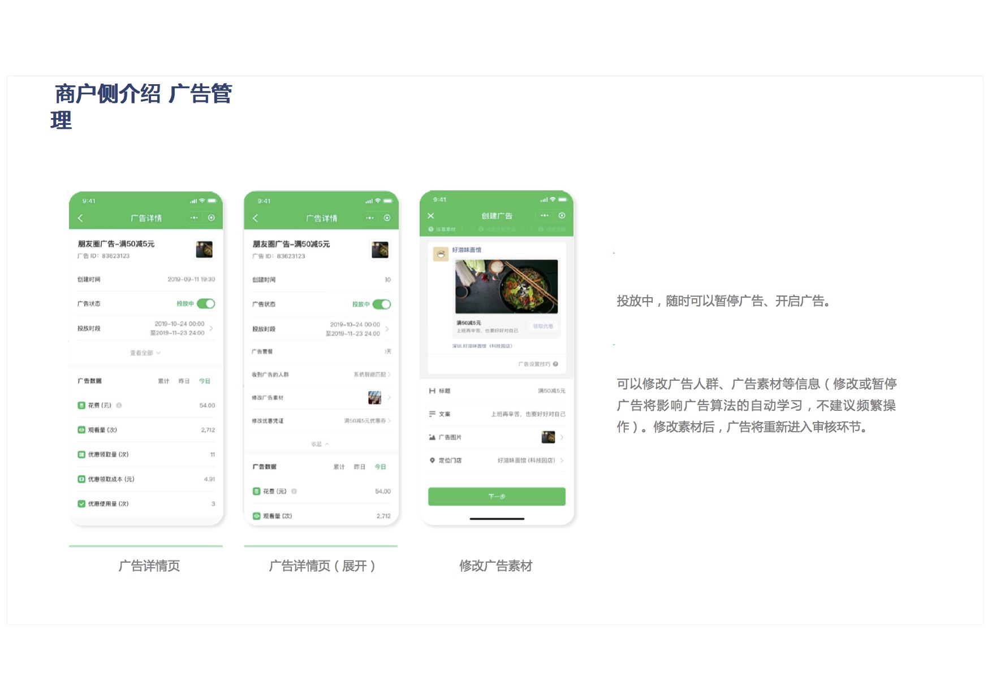Screen dimensions: 992x700
Task: Turn off 投放中 switch on expanded detail page
Action: [381, 305]
